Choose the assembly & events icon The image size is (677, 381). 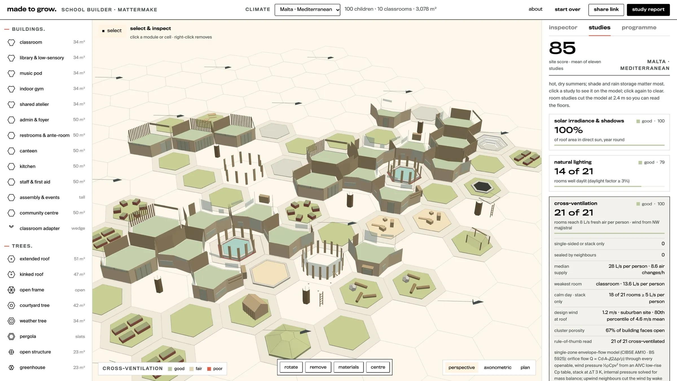(x=11, y=198)
